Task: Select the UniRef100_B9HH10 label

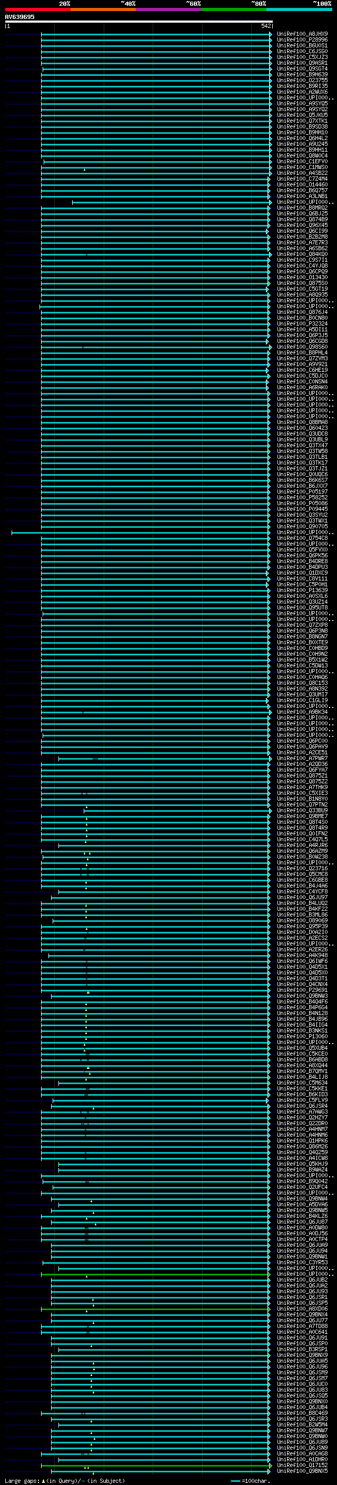Action: (302, 132)
